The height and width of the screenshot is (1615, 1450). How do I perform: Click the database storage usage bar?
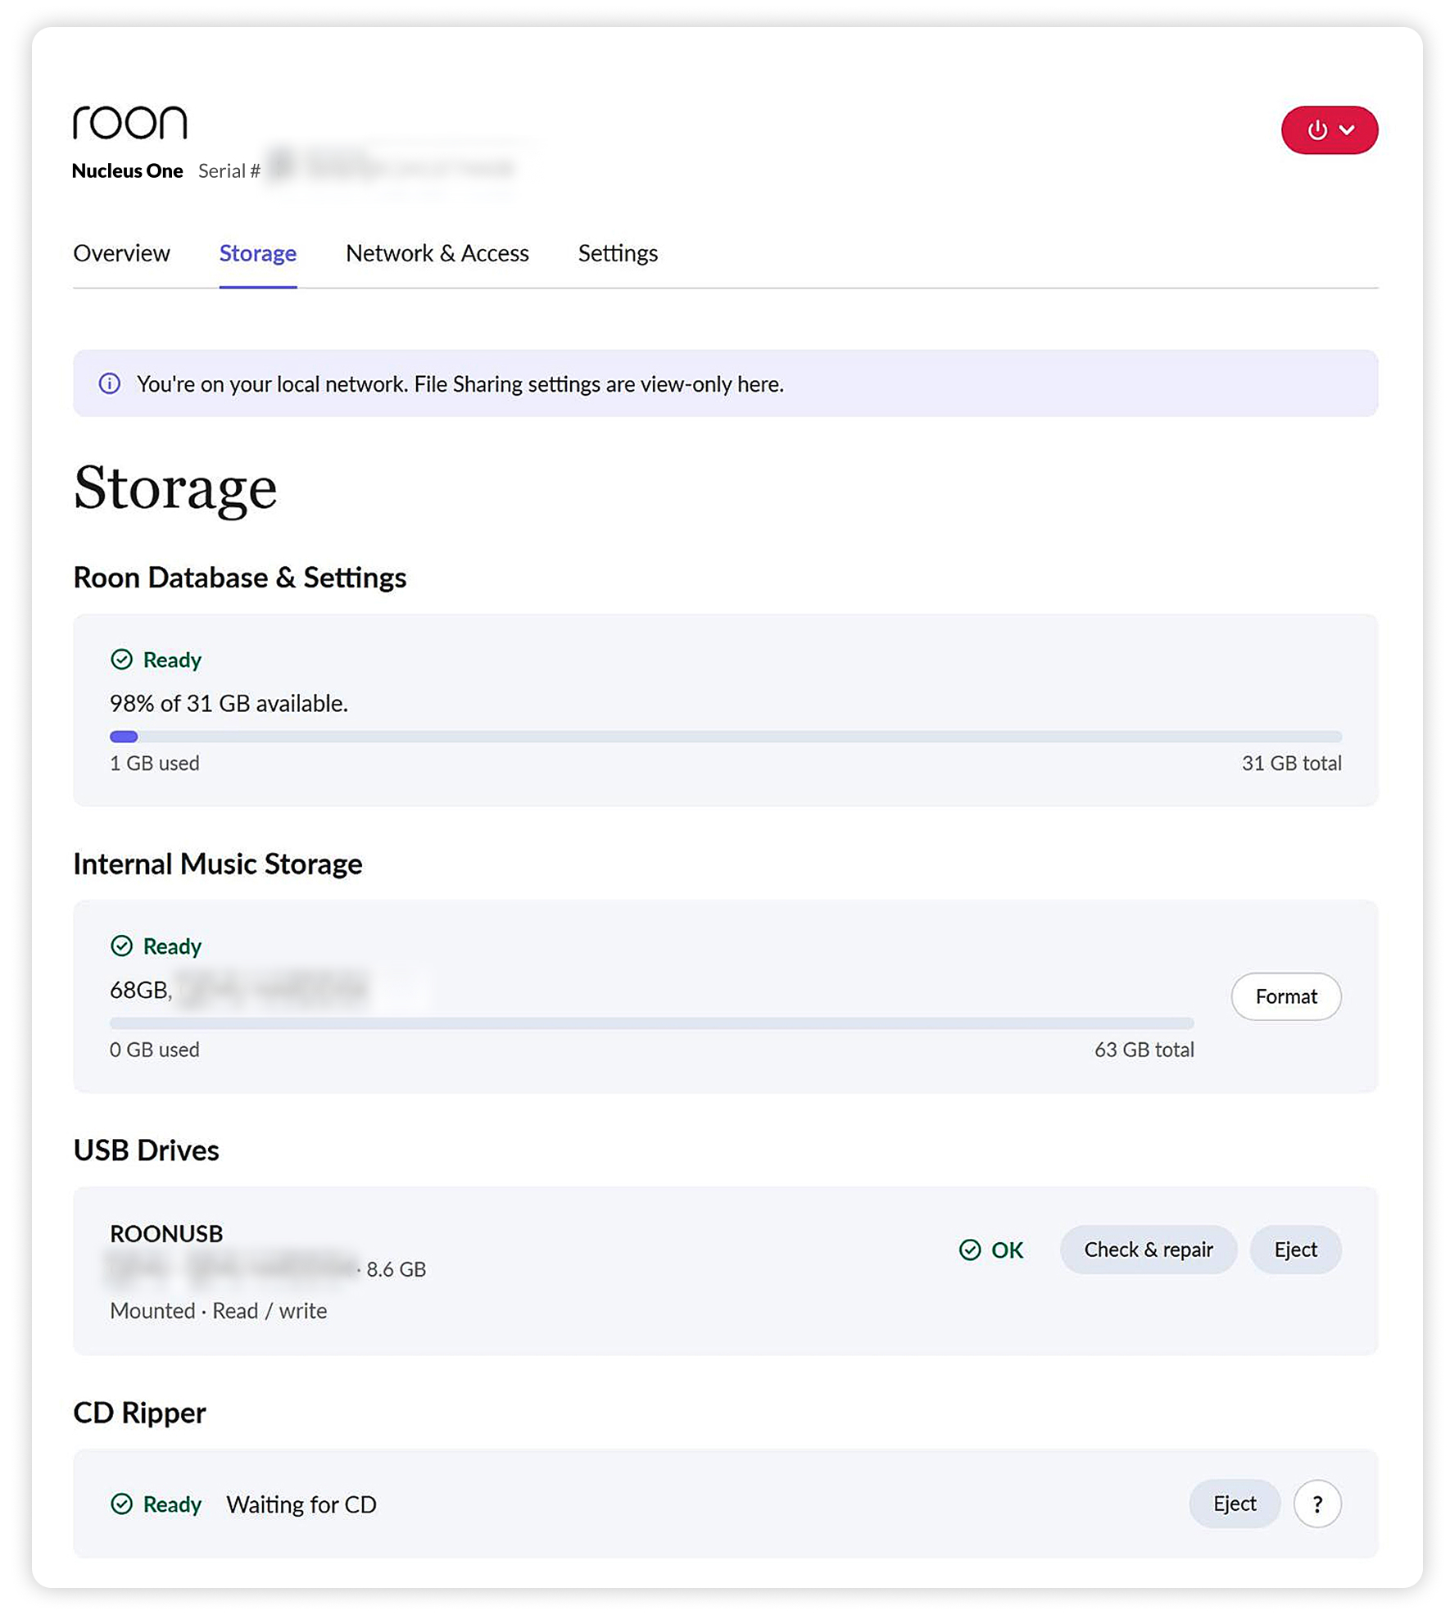pos(725,736)
